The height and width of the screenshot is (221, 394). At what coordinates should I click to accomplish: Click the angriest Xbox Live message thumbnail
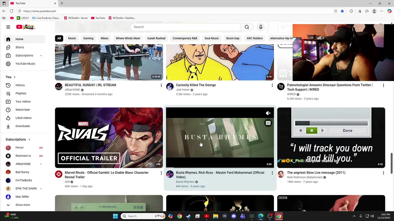click(x=331, y=138)
